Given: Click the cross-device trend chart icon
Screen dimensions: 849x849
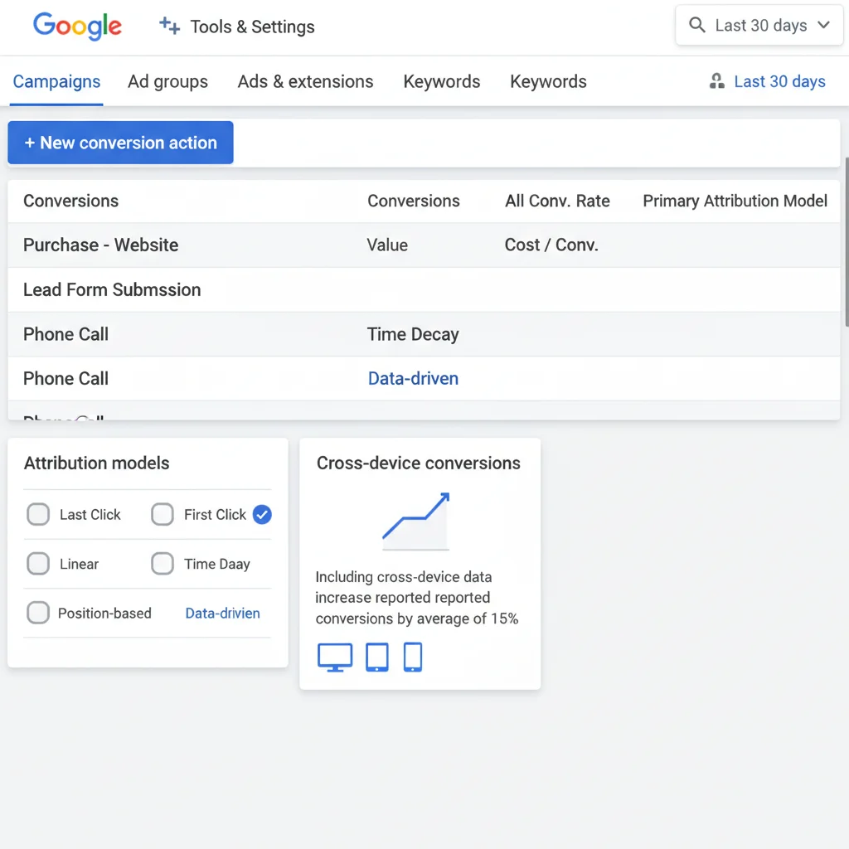Looking at the screenshot, I should click(416, 521).
